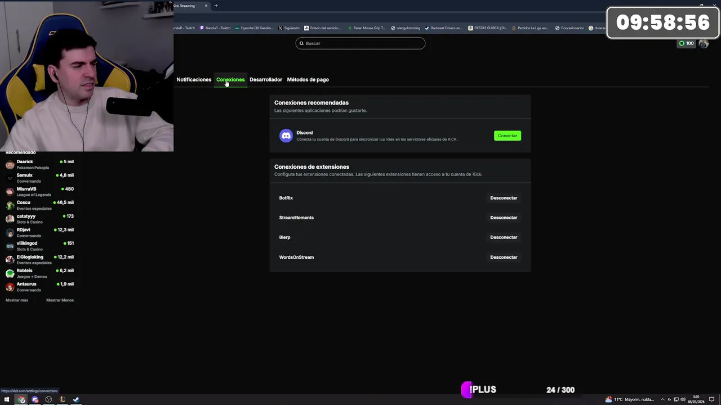Click the StreamElements extension name
The width and height of the screenshot is (721, 405).
coord(296,218)
